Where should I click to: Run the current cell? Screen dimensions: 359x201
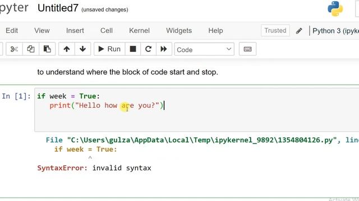[109, 49]
